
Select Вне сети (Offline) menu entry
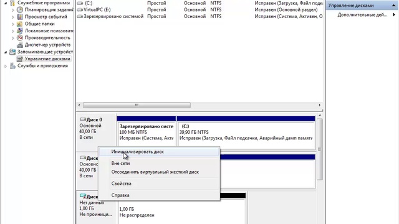coord(120,164)
